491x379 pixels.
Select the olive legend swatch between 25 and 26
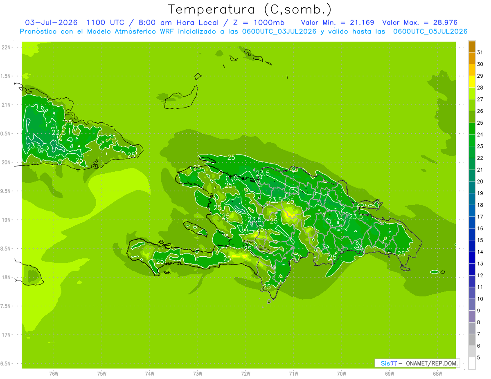472,117
